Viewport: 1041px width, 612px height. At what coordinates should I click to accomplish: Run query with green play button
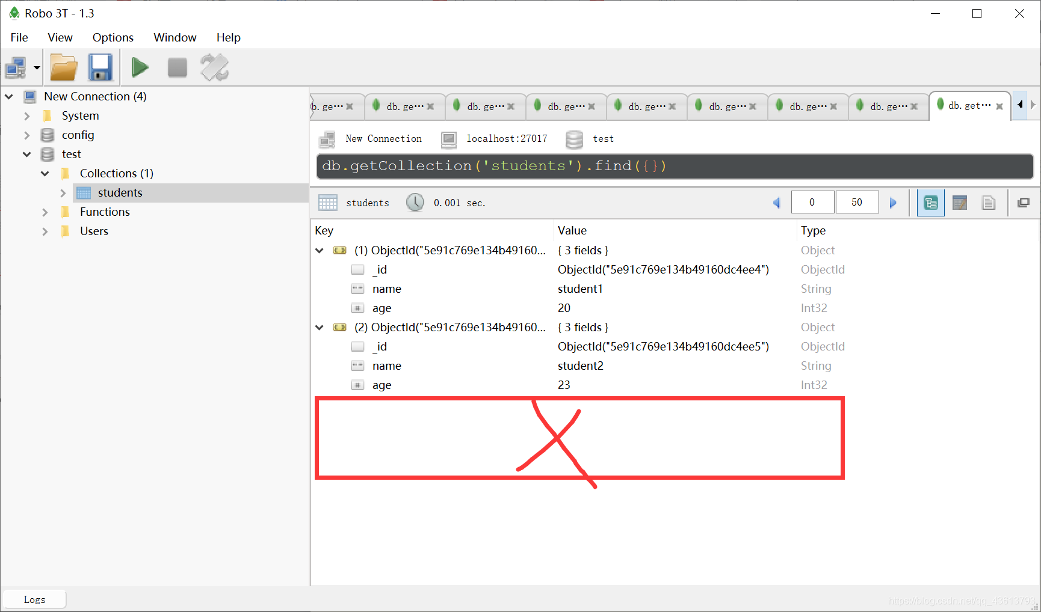click(140, 67)
